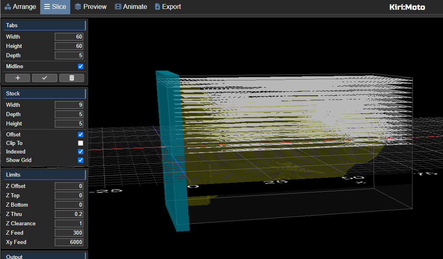This screenshot has height=259, width=443.
Task: Turn off the Show Grid checkbox
Action: coord(80,160)
